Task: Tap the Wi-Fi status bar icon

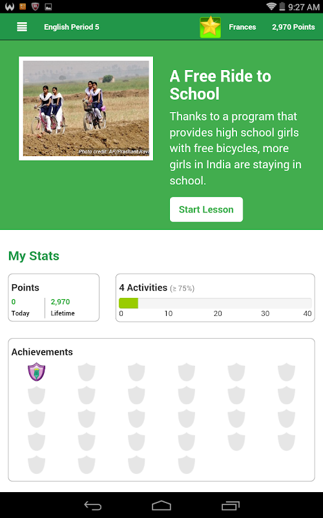Action: tap(271, 6)
